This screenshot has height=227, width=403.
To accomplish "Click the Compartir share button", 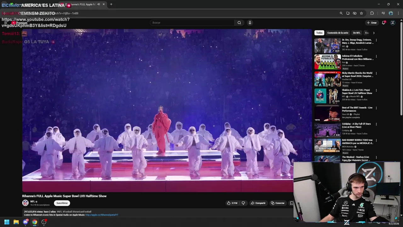I will click(x=258, y=203).
